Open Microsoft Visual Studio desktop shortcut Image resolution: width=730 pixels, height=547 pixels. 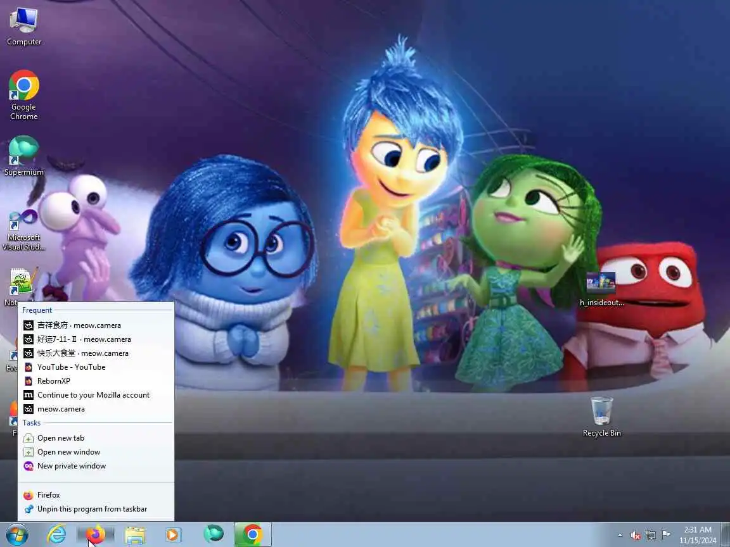click(23, 230)
